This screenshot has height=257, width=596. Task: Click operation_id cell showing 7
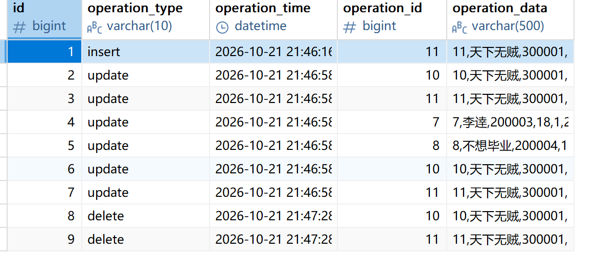[392, 122]
